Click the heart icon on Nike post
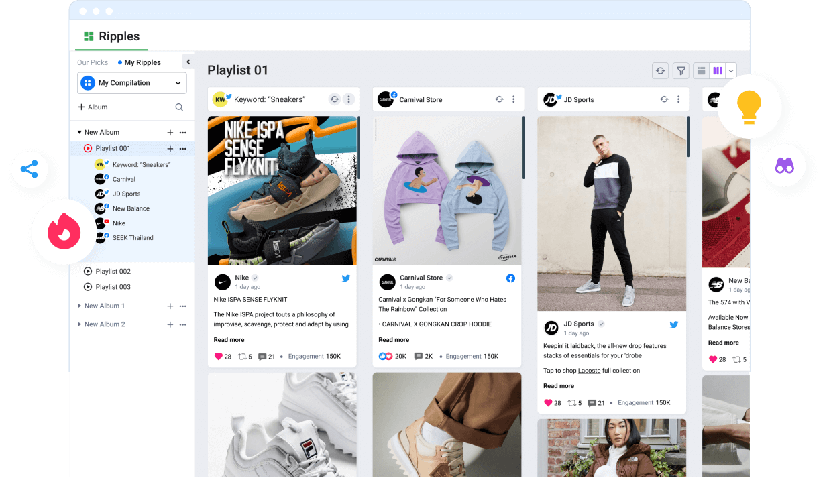Screen dimensions: 825x478 (x=218, y=357)
